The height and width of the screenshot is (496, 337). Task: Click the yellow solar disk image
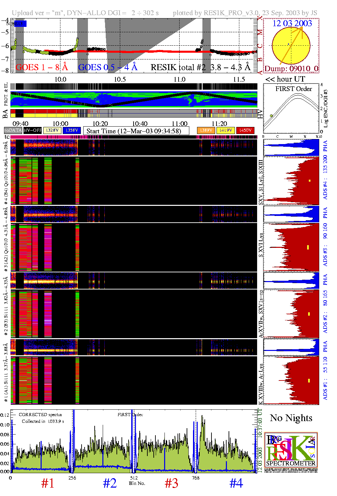(x=291, y=45)
